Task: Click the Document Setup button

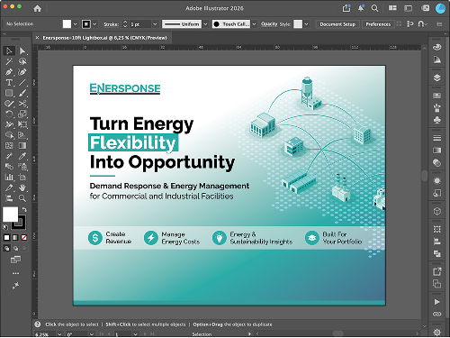Action: coord(337,24)
